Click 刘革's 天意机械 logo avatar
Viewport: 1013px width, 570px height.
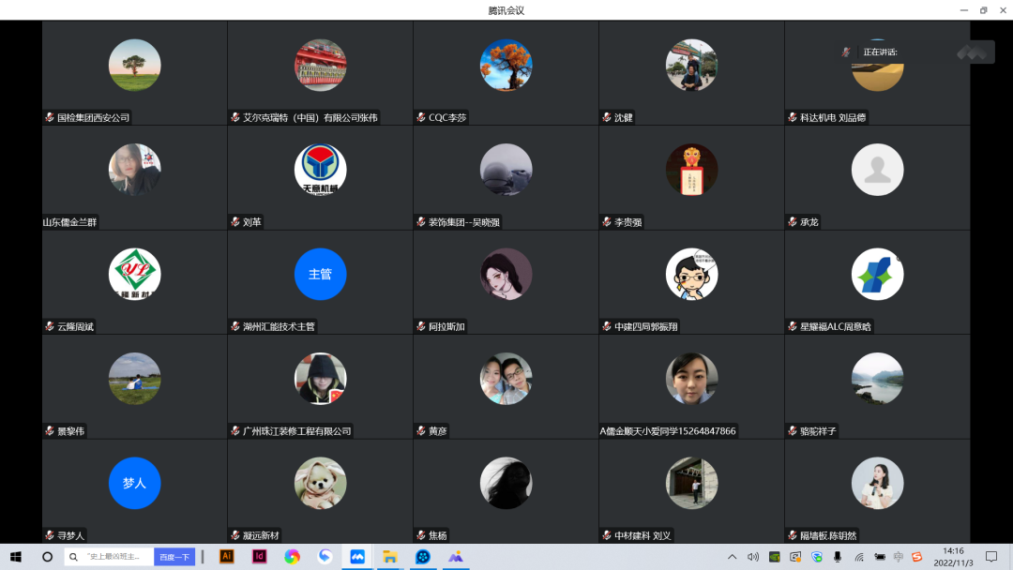(320, 170)
